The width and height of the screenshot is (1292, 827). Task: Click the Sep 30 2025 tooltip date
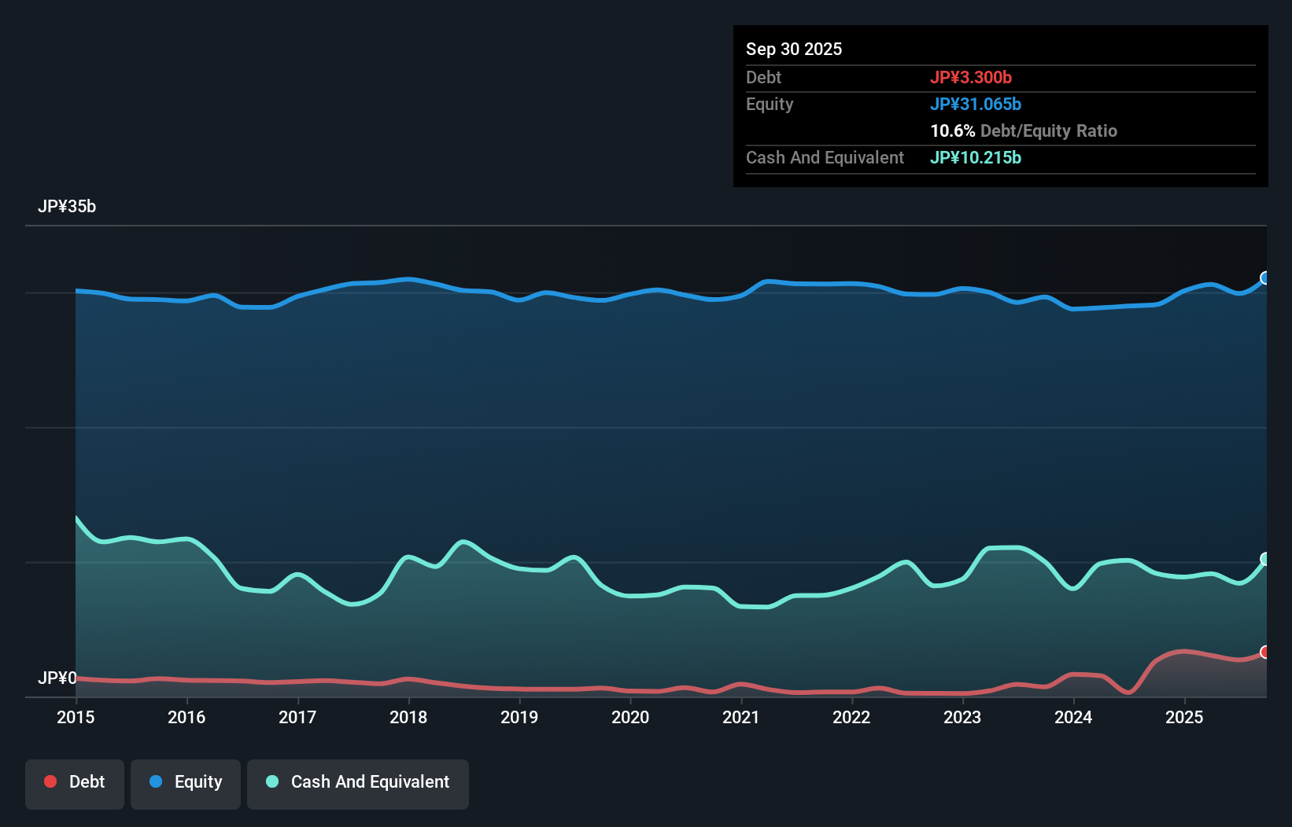coord(794,49)
